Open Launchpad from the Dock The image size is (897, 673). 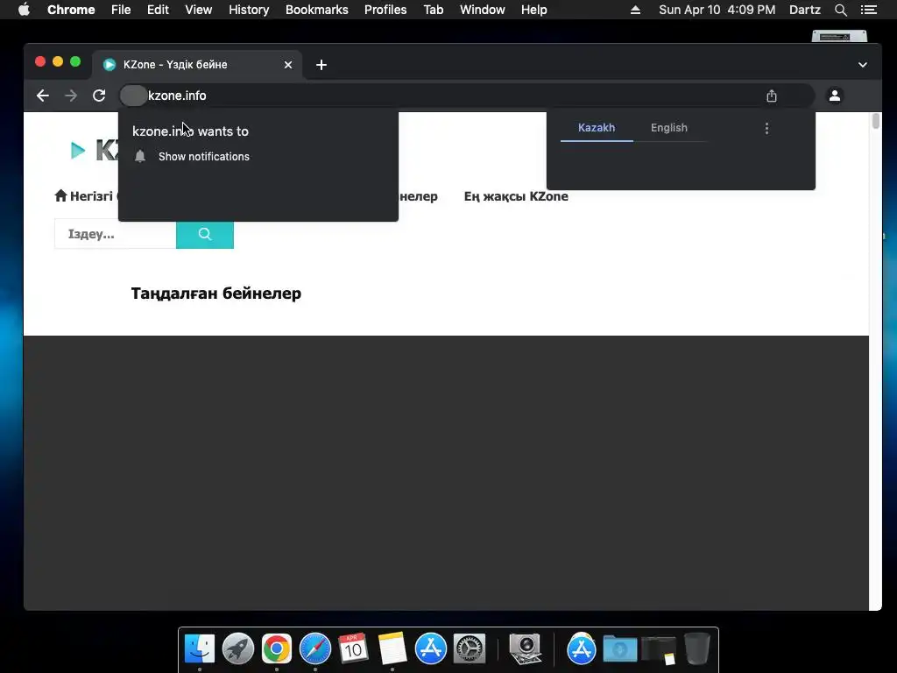point(238,648)
